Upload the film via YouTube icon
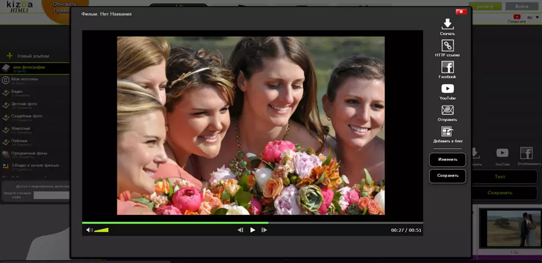Screen dimensions: 542x263 (447, 89)
